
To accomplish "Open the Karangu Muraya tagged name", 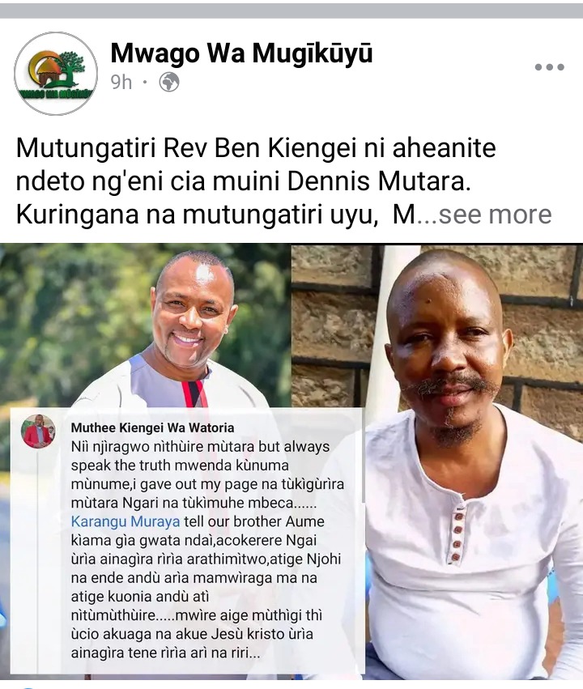I will pyautogui.click(x=126, y=521).
